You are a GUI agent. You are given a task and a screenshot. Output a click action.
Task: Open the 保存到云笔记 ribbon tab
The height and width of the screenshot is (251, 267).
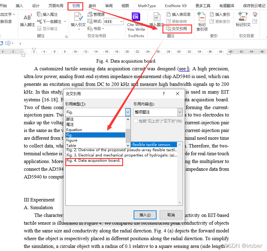pyautogui.click(x=254, y=6)
